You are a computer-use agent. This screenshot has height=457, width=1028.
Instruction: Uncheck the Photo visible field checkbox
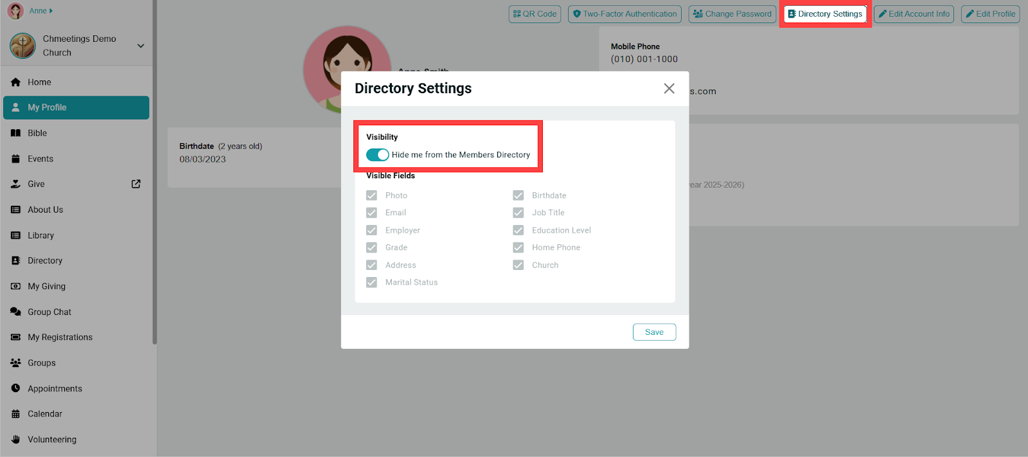click(x=371, y=195)
